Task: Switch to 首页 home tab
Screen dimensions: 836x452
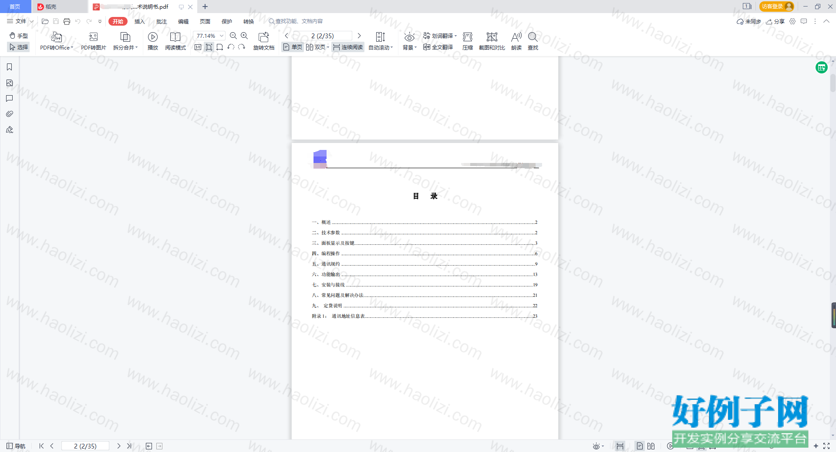Action: [15, 7]
